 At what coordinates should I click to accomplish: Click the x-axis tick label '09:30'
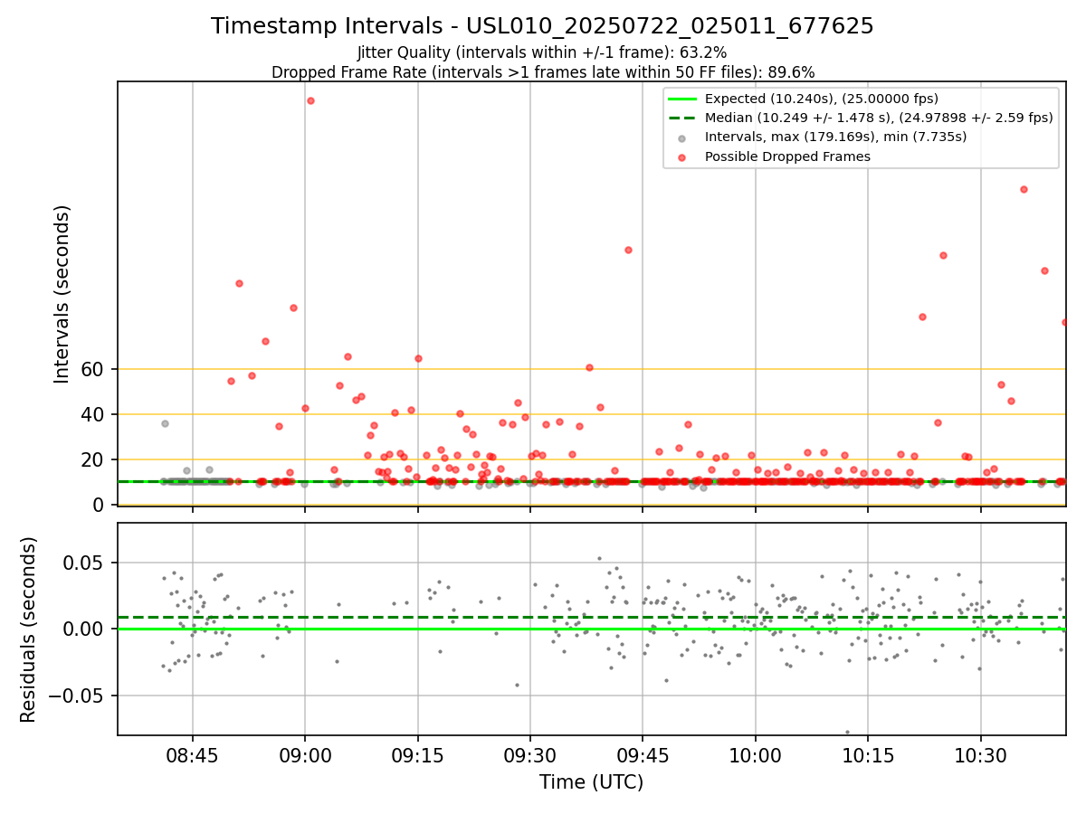click(530, 755)
